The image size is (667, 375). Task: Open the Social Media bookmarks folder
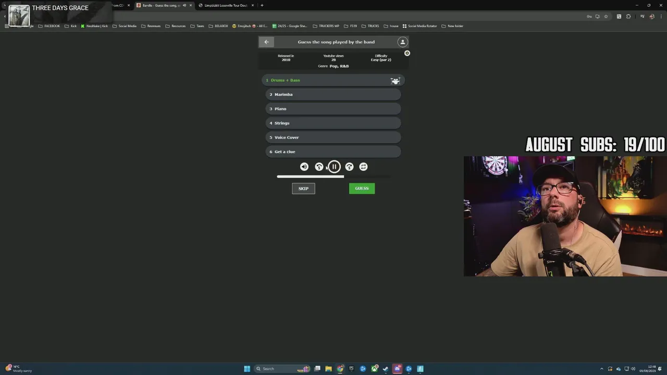125,26
